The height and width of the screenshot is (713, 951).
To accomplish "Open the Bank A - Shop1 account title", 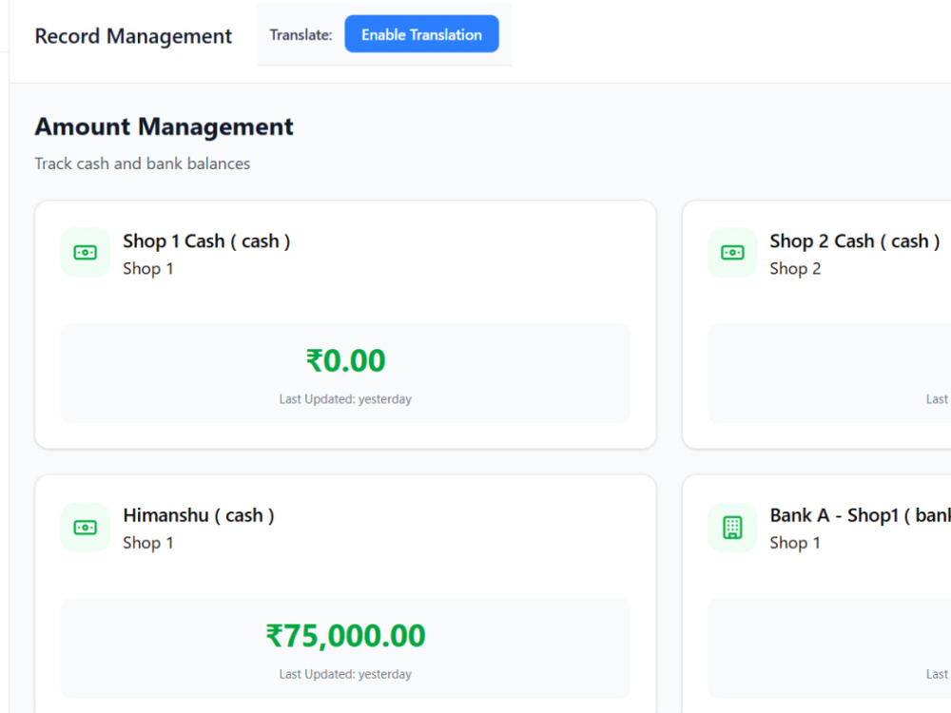I will tap(860, 515).
